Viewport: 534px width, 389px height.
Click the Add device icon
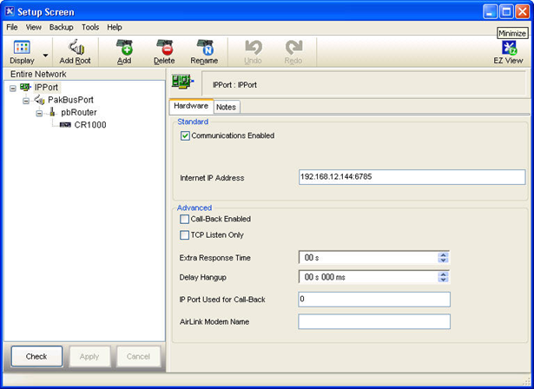[124, 48]
